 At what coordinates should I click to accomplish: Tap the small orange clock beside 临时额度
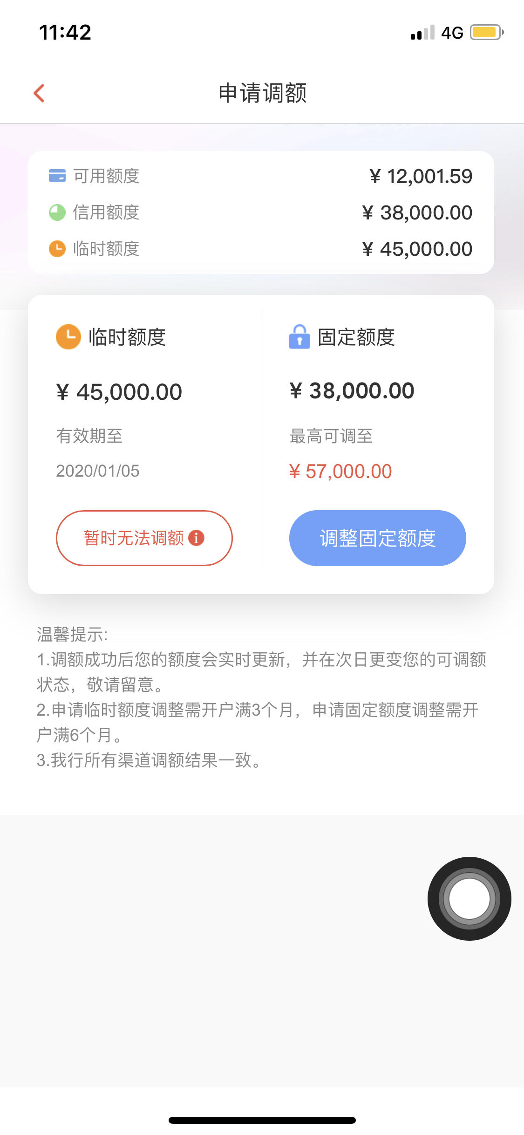[57, 249]
